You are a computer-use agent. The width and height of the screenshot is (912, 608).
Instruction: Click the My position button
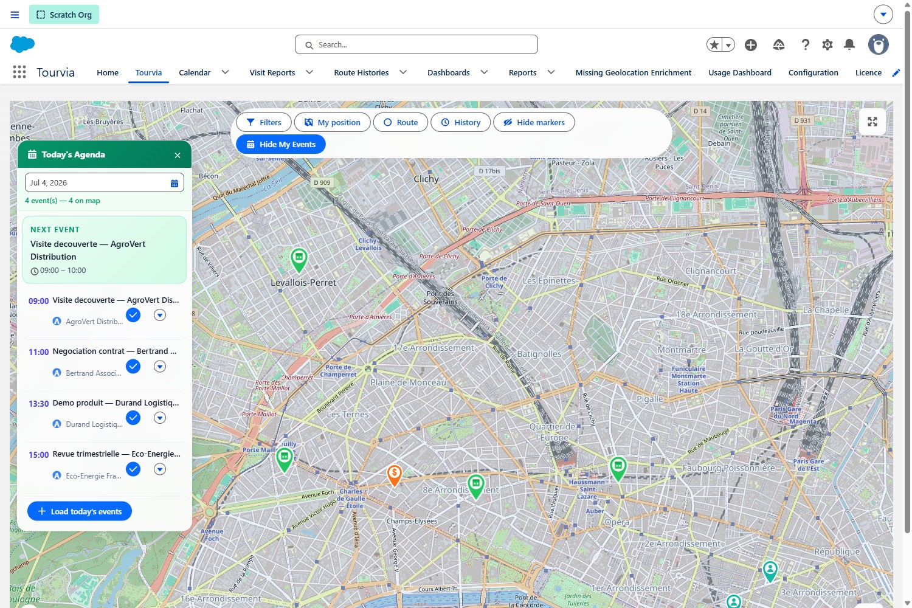[332, 122]
